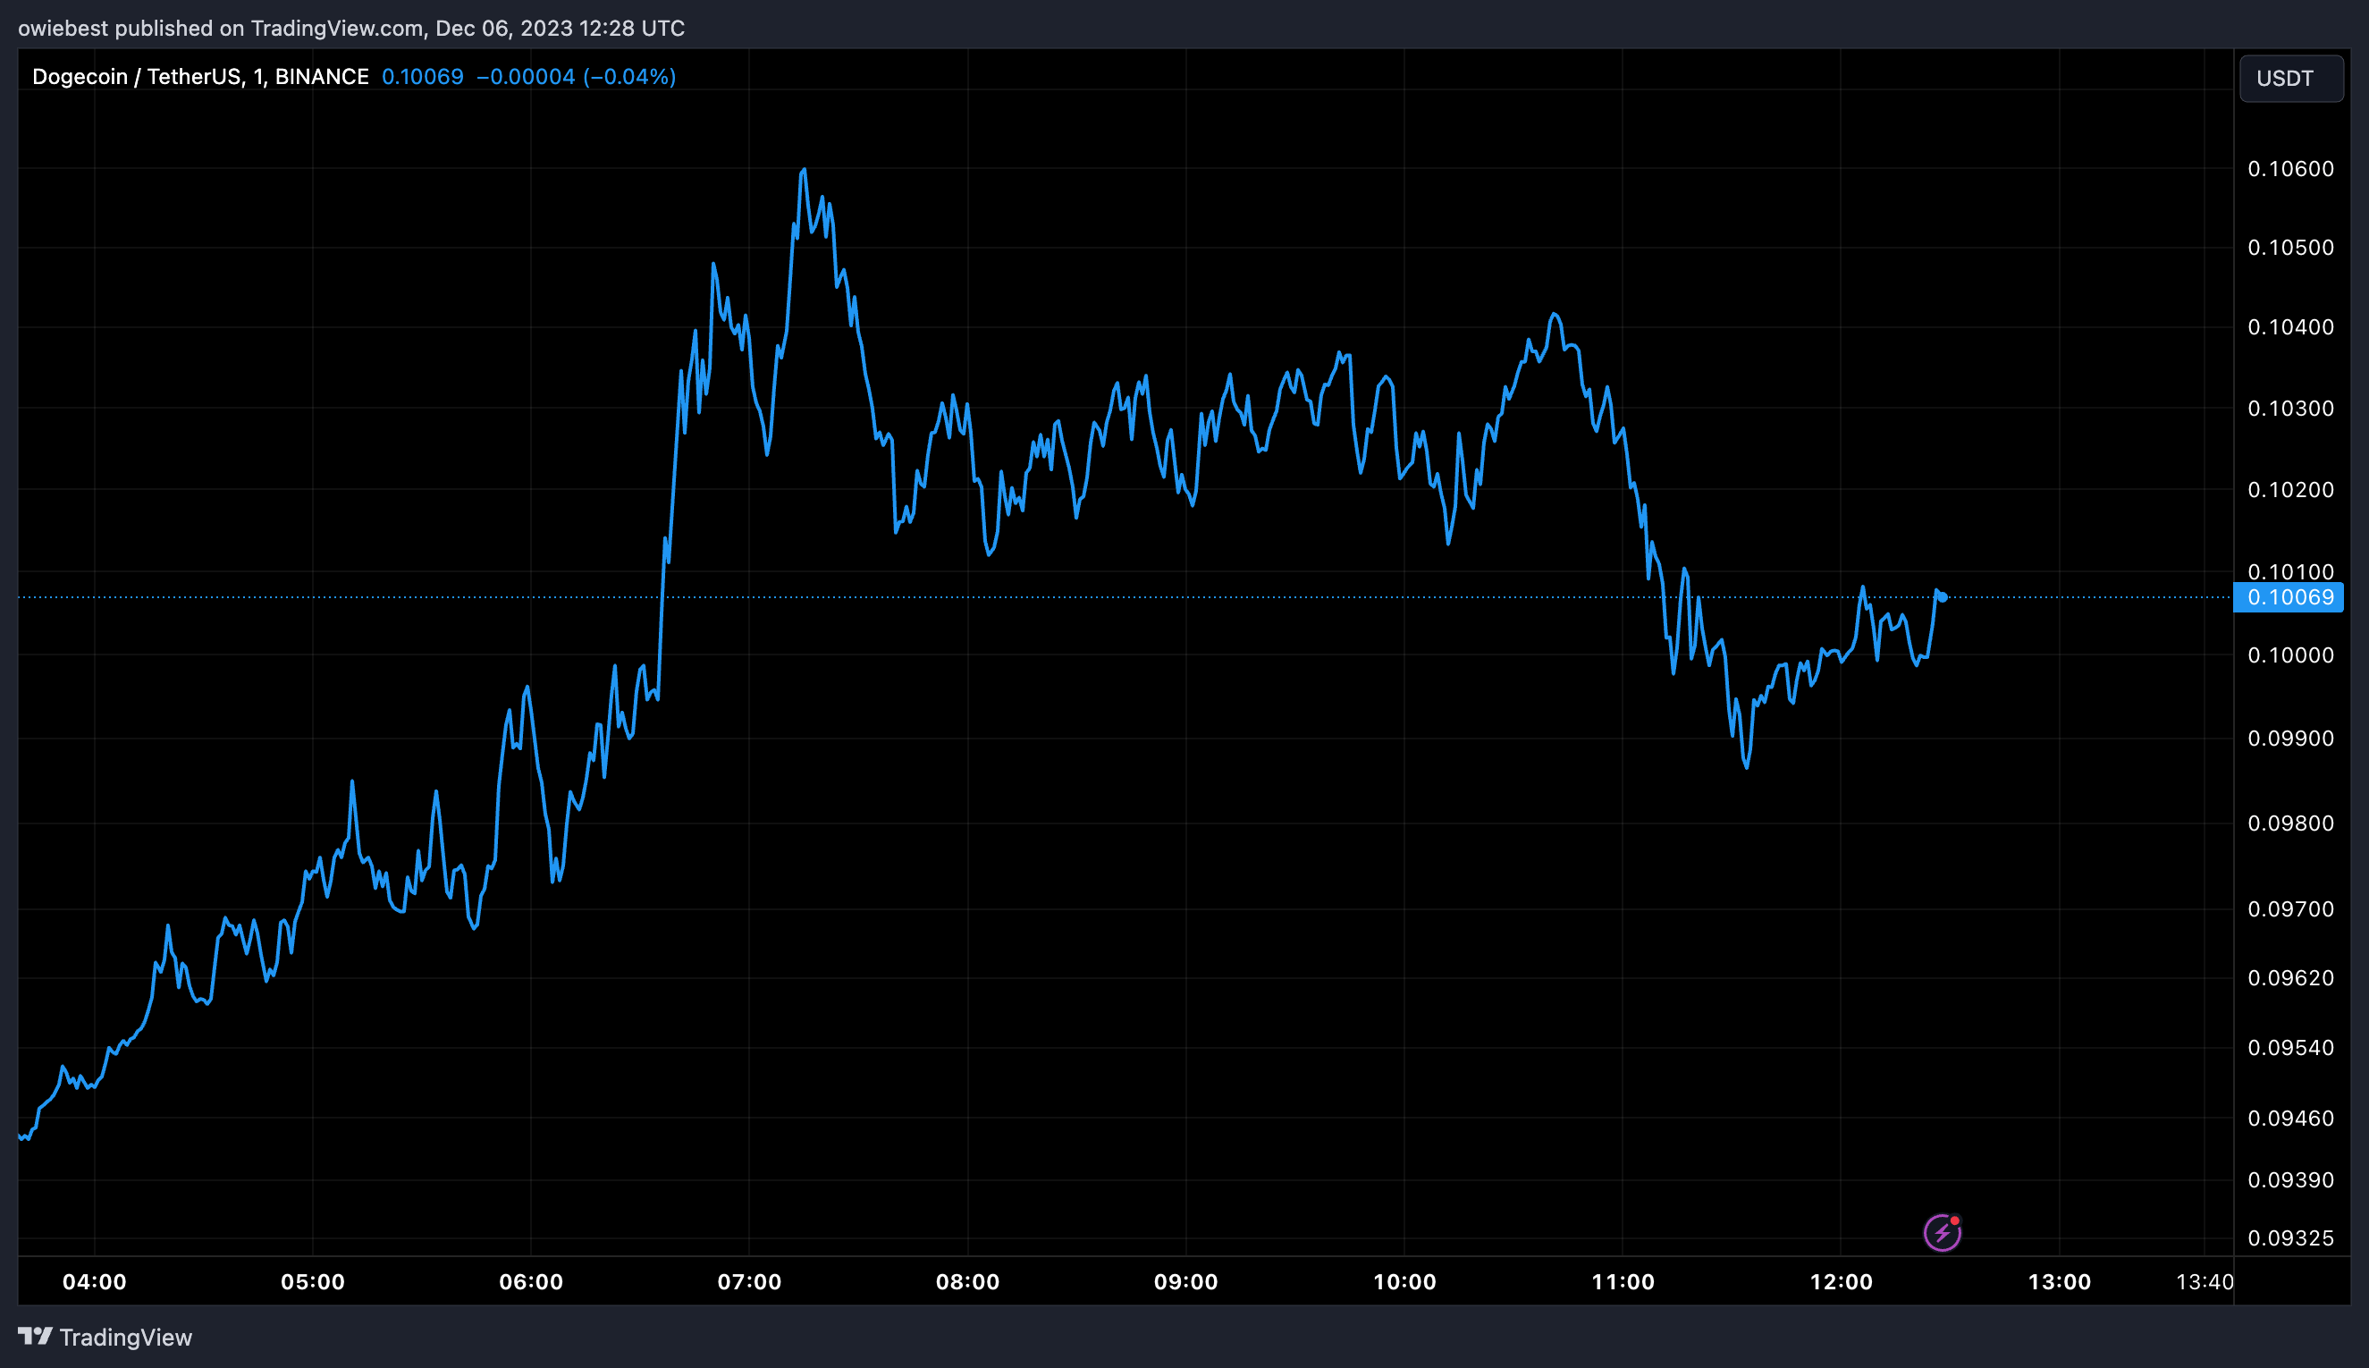The width and height of the screenshot is (2369, 1368).
Task: Click the 06:00 time axis label
Action: click(x=531, y=1281)
